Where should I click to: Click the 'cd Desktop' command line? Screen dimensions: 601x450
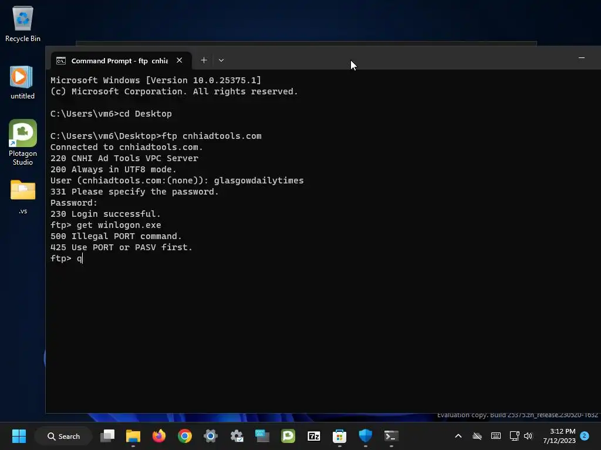[x=111, y=114]
